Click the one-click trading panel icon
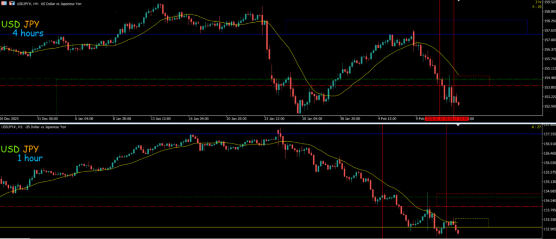556x239 pixels. [3, 3]
